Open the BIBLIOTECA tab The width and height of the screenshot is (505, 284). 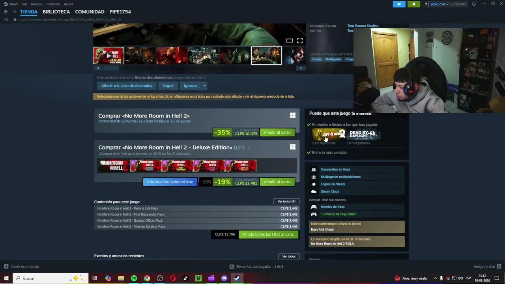coord(56,12)
